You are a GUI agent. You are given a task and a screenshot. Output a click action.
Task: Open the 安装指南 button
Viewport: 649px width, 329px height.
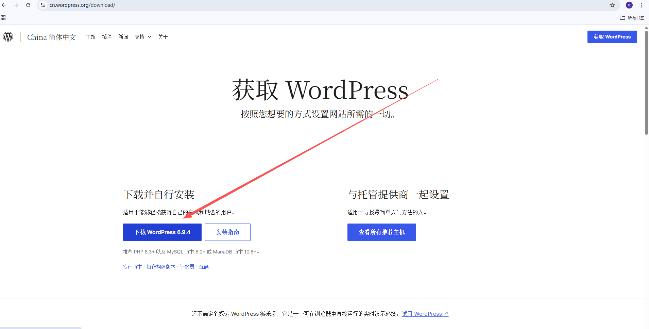click(x=227, y=232)
